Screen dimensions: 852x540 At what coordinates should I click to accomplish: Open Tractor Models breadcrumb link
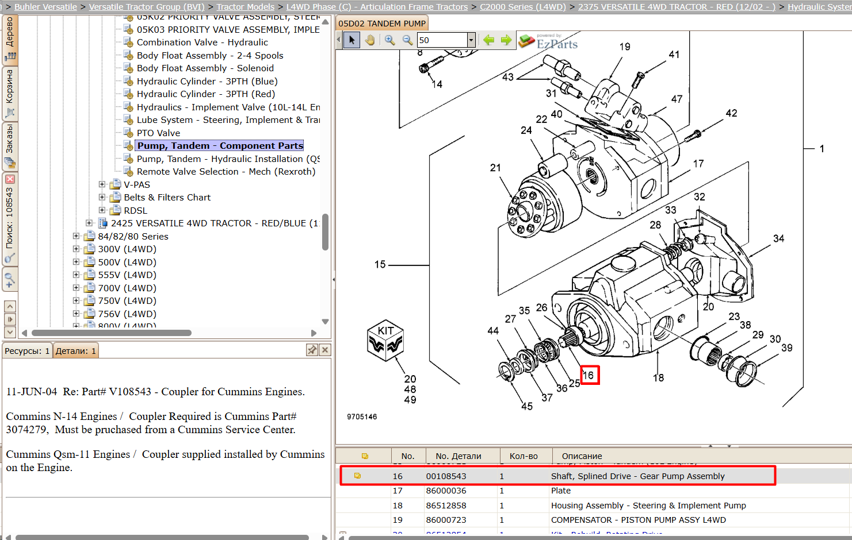coord(246,7)
